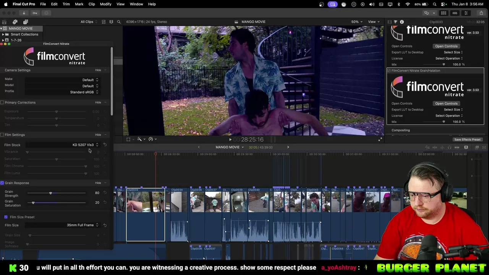The width and height of the screenshot is (489, 275).
Task: Open the camera Make dropdown
Action: [x=62, y=80]
